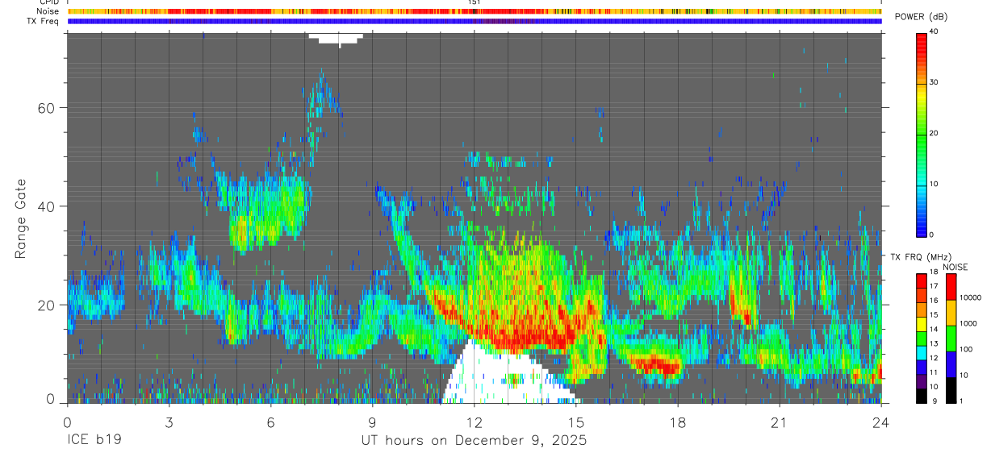Screen dimensions: 991x457
Task: Click hour 18 on the UT time axis
Action: point(678,422)
